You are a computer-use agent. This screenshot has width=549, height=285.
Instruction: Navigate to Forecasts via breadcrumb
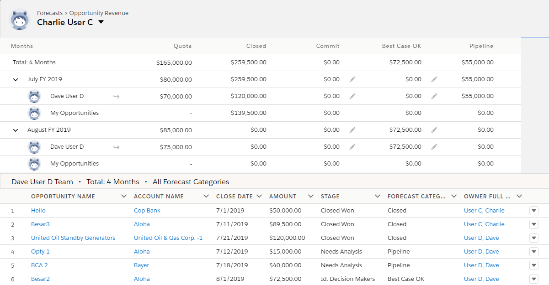[50, 13]
